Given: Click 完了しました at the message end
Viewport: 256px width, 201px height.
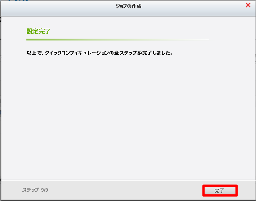Looking at the screenshot, I should [157, 53].
